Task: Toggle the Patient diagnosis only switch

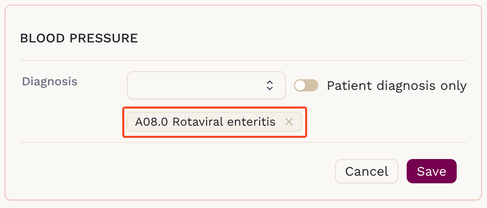Action: pyautogui.click(x=306, y=85)
